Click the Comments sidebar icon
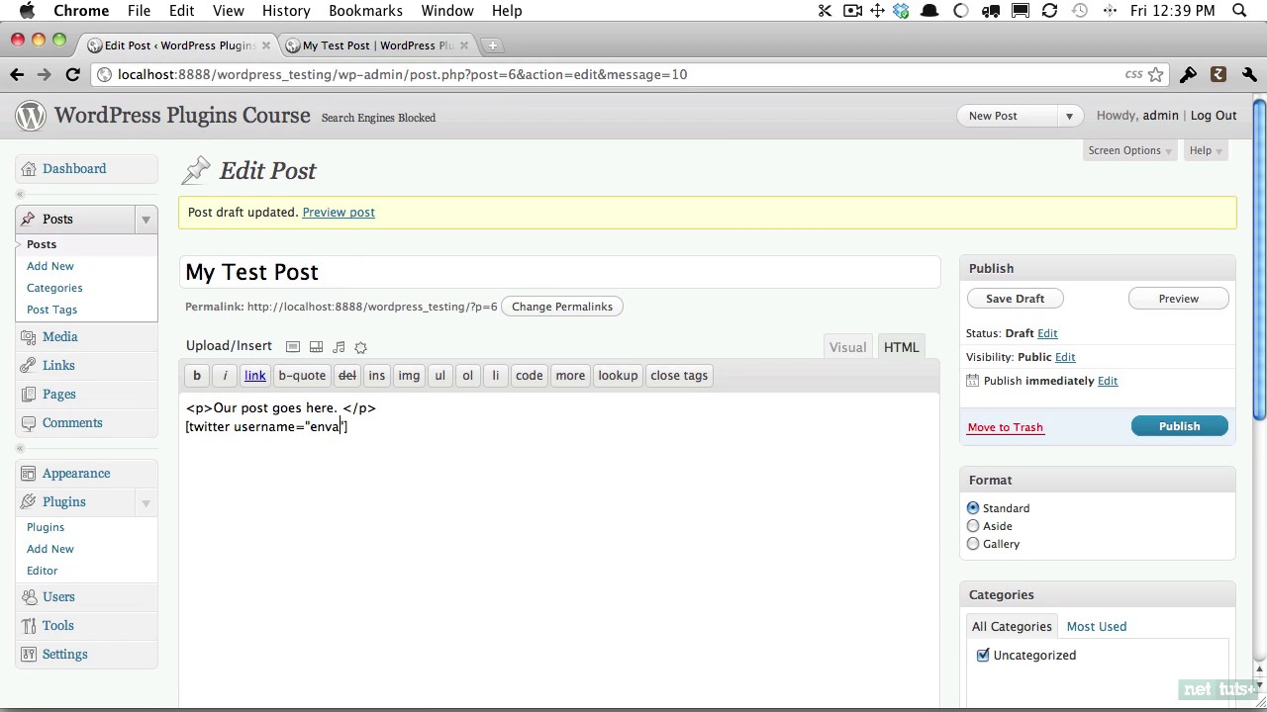This screenshot has width=1267, height=712. (28, 423)
